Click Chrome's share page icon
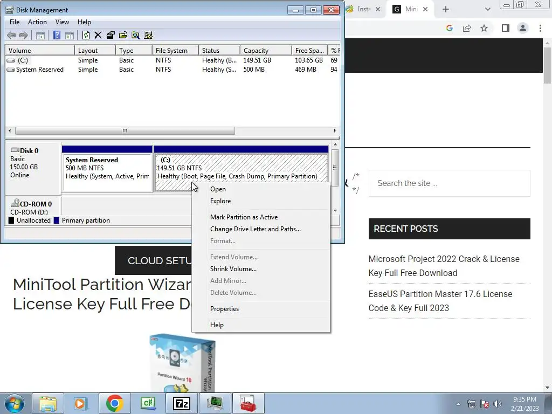Image resolution: width=552 pixels, height=414 pixels. [467, 28]
